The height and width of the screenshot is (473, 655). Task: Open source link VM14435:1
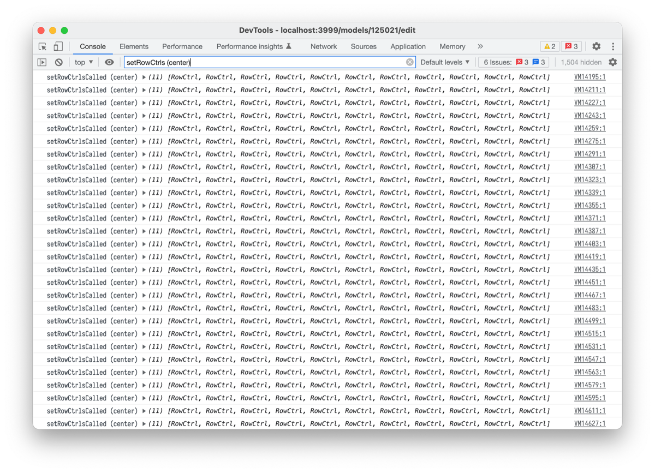pos(589,270)
